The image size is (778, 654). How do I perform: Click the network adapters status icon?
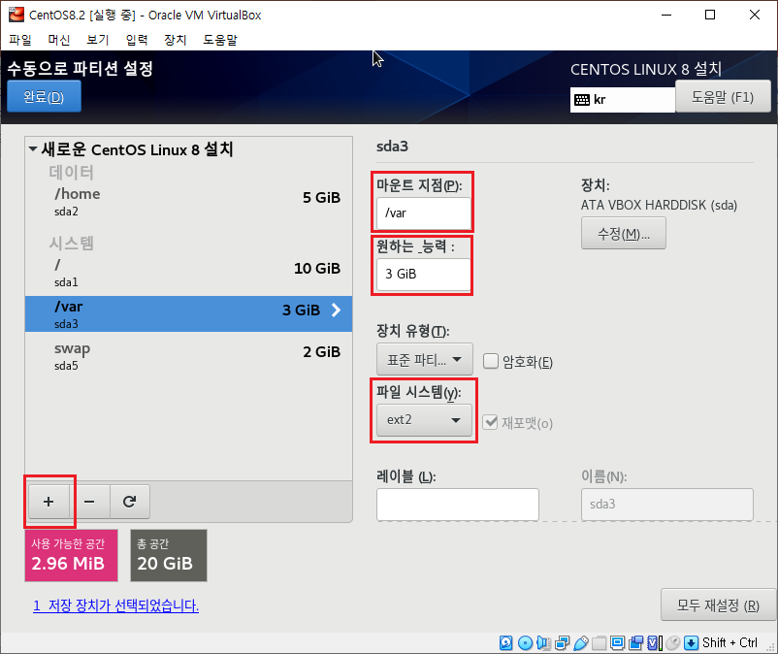point(563,643)
